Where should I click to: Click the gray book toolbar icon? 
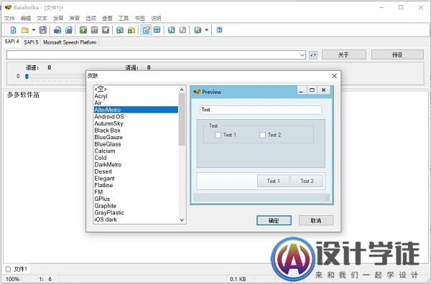coord(182,30)
